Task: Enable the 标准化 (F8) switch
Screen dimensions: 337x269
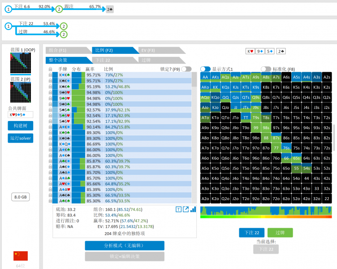Action: point(266,69)
